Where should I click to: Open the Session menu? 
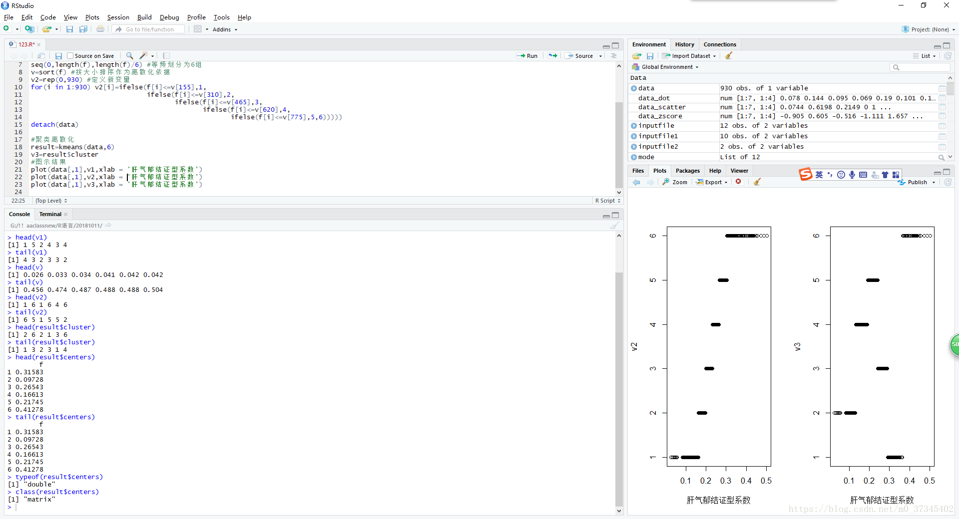pyautogui.click(x=118, y=17)
